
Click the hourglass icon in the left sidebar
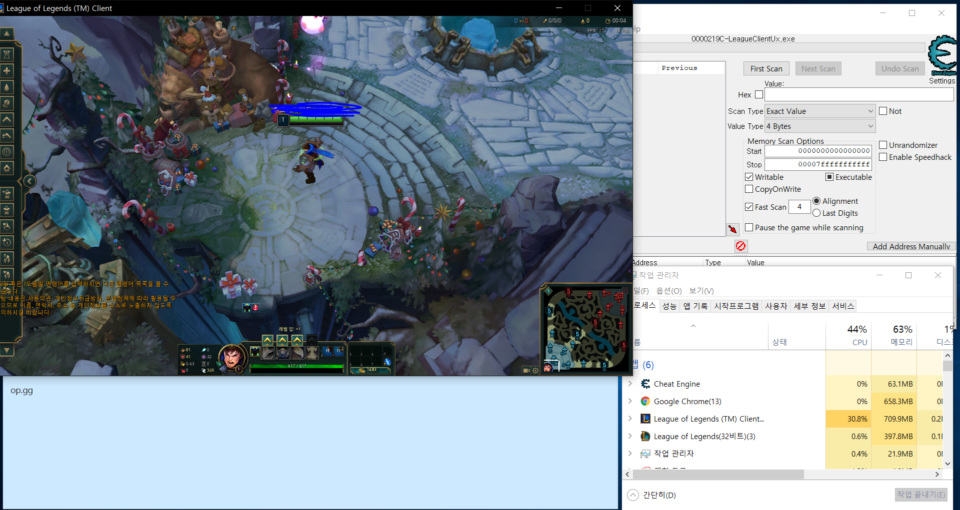point(7,54)
